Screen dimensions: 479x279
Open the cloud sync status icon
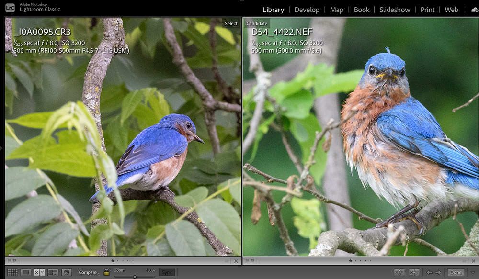474,10
